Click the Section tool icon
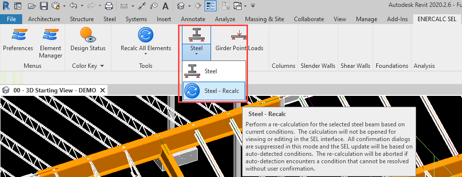Screen dimensions: 462x177 coord(198,5)
